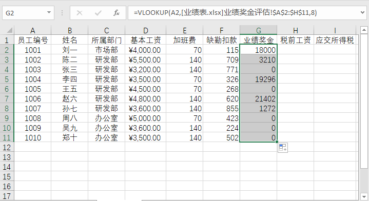The width and height of the screenshot is (369, 201).
Task: Open the Auto Fill Options icon
Action: click(x=283, y=148)
